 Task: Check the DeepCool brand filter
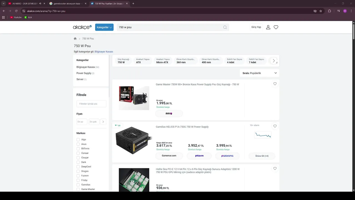point(78,167)
